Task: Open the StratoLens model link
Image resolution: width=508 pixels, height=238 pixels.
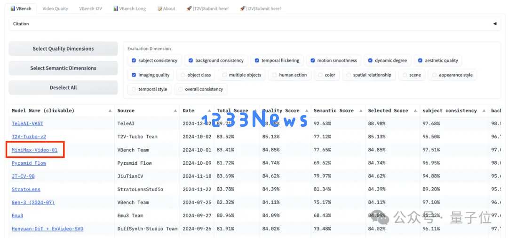Action: (26, 189)
